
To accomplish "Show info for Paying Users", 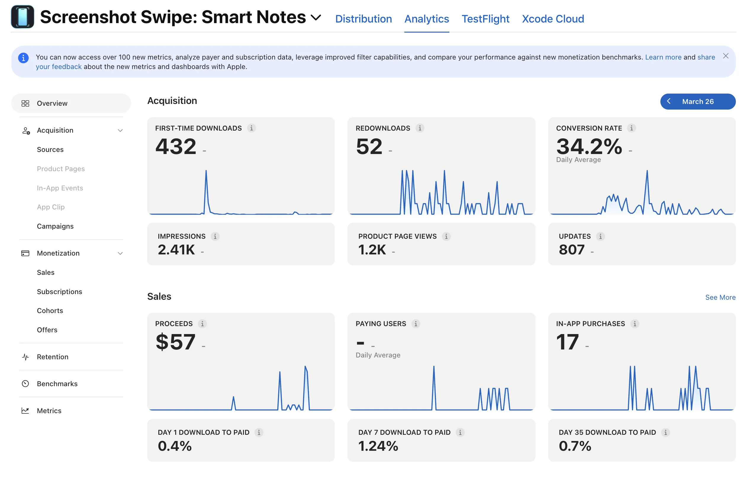I will [x=415, y=323].
